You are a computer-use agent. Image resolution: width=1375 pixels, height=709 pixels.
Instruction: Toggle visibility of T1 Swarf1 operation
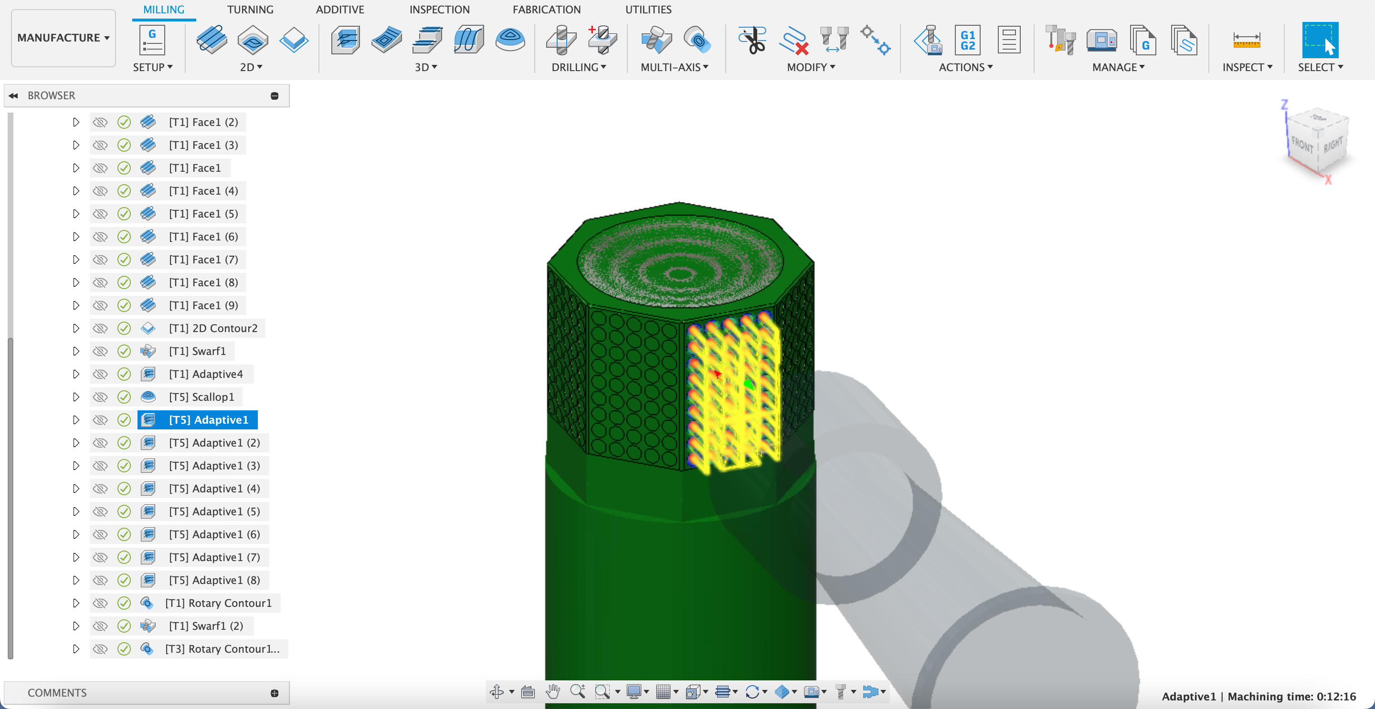100,351
